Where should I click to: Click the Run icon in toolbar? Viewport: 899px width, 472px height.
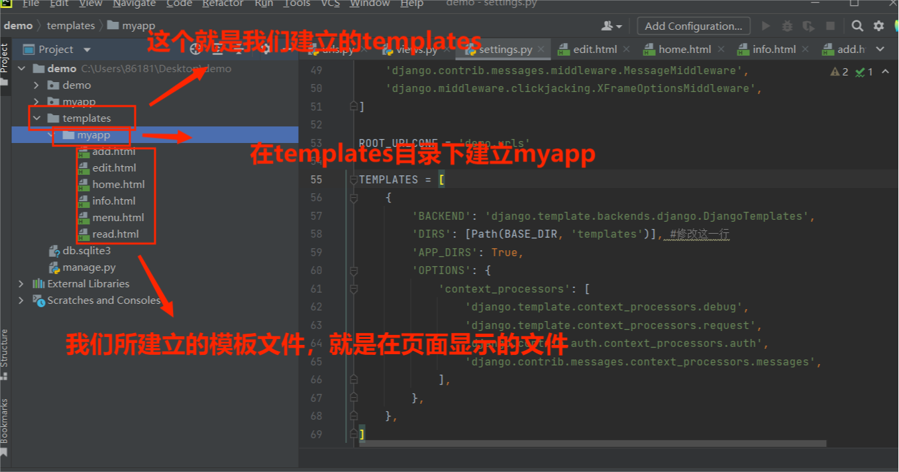[x=766, y=26]
